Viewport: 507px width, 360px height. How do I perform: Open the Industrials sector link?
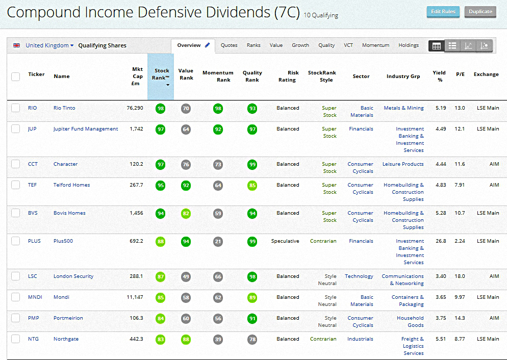tap(360, 339)
